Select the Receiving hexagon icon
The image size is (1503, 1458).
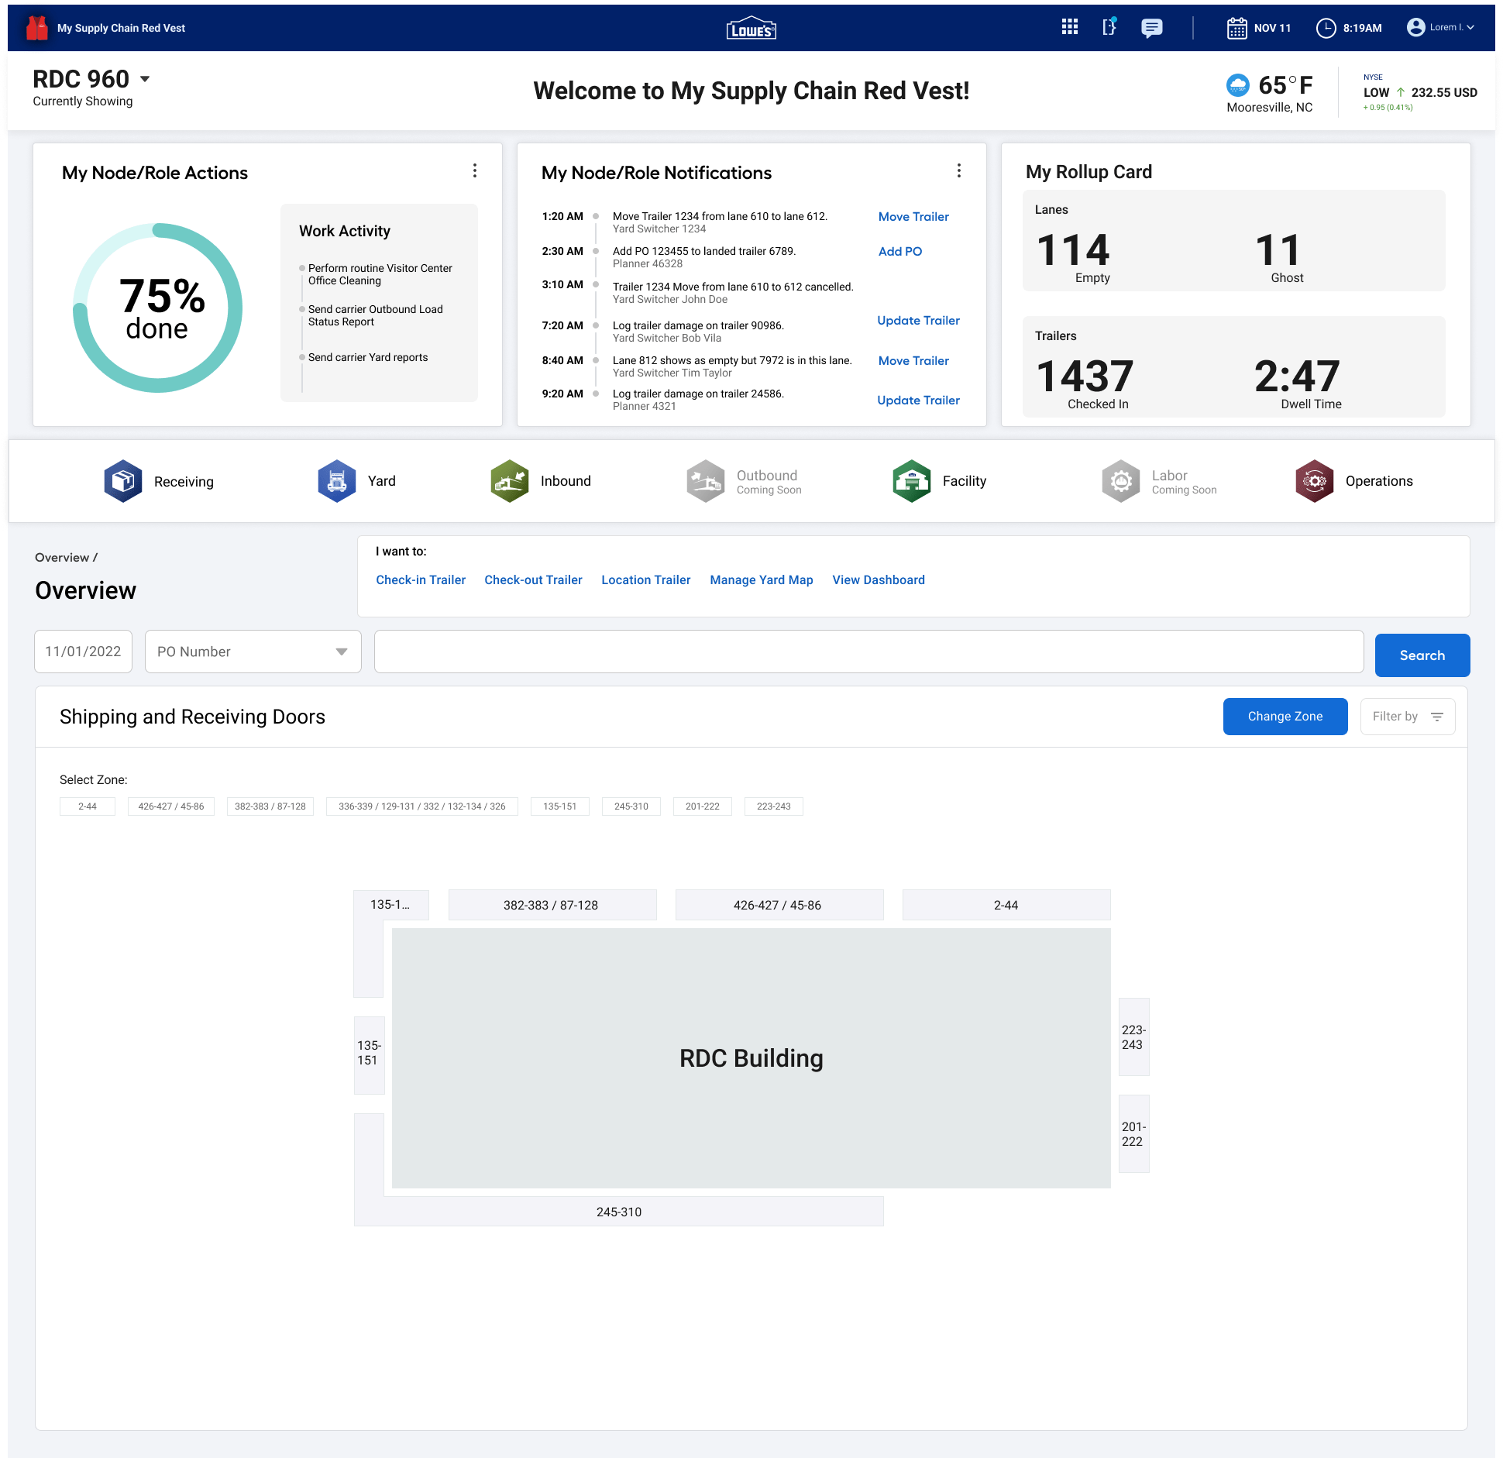click(x=122, y=480)
